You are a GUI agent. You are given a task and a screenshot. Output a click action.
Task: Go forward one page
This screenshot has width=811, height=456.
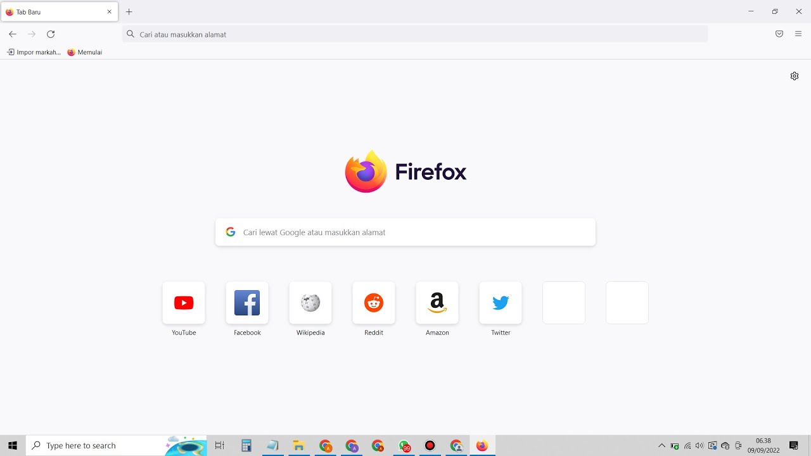[32, 34]
